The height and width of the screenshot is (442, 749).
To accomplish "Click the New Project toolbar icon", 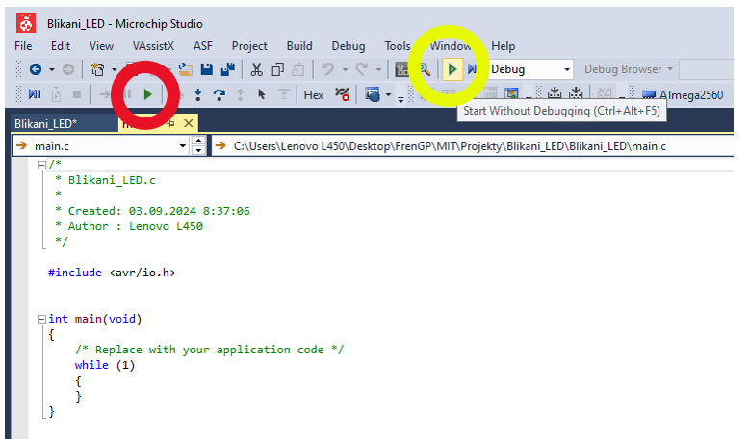I will point(97,69).
